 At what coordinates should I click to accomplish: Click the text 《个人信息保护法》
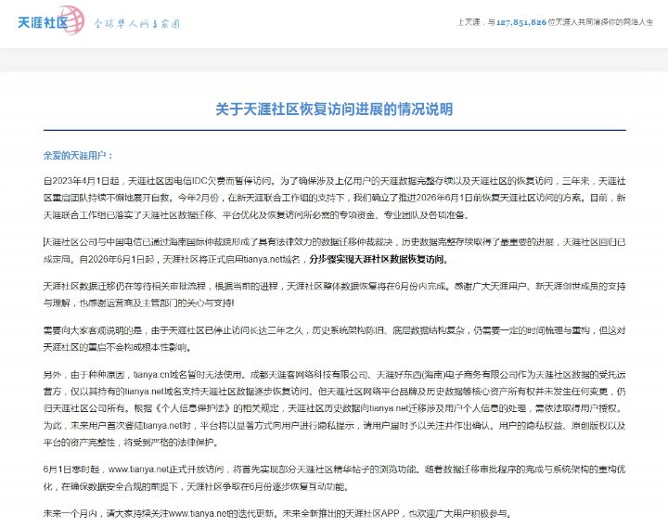pyautogui.click(x=195, y=408)
